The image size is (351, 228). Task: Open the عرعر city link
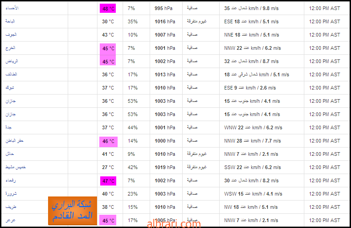coord(11,220)
